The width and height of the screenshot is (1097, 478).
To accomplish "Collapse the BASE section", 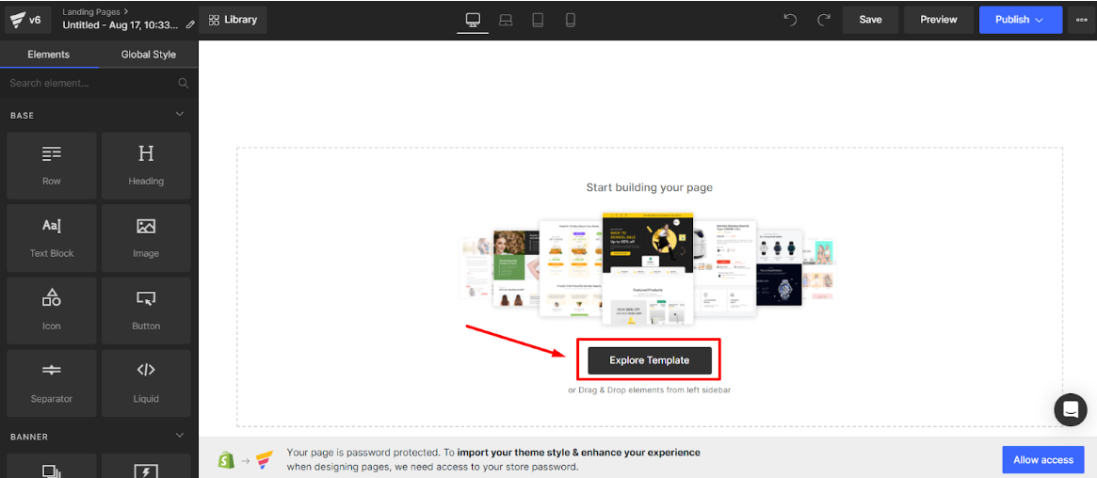I will [x=179, y=114].
